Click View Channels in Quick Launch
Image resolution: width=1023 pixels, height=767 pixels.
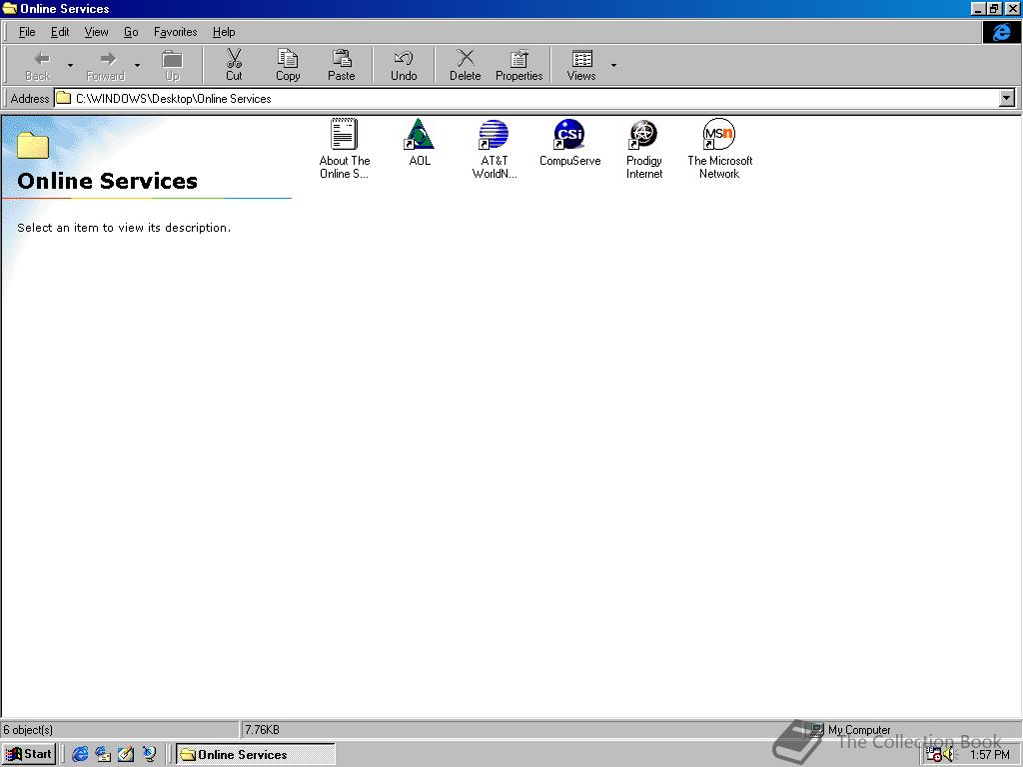[x=149, y=754]
